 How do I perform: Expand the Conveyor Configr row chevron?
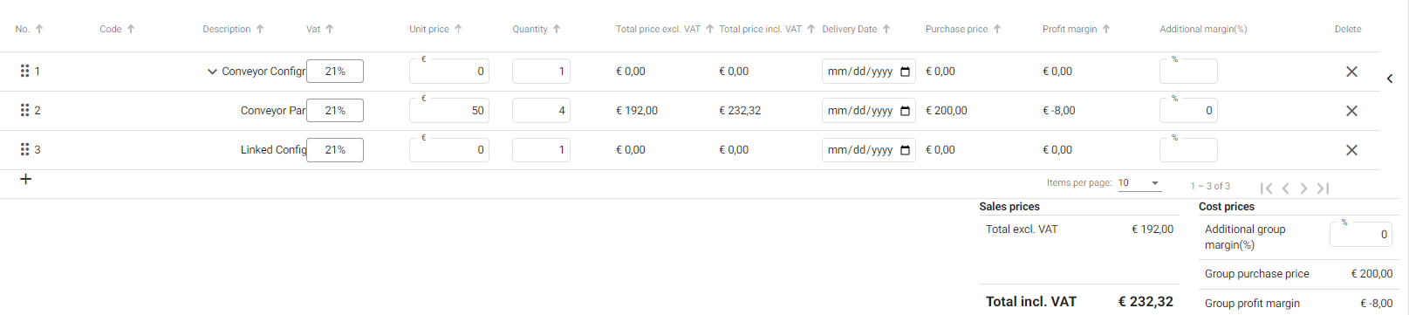click(212, 72)
